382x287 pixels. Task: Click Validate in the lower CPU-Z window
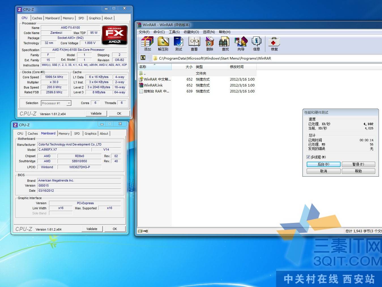[92, 229]
